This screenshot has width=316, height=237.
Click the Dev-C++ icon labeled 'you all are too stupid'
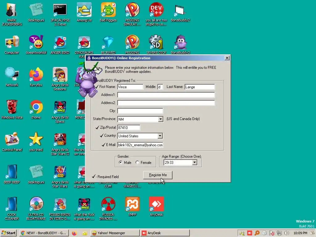[156, 14]
